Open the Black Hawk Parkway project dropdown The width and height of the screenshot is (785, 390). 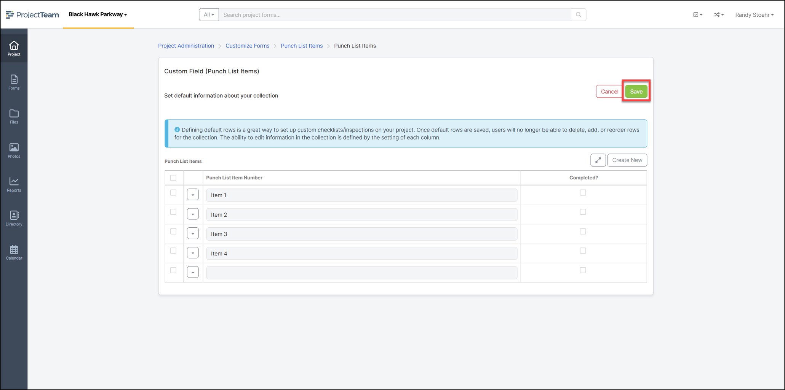point(98,14)
